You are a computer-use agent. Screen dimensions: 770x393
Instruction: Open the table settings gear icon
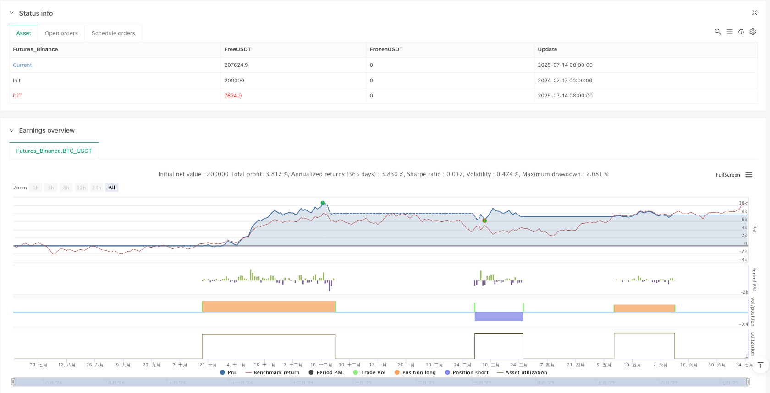click(753, 32)
